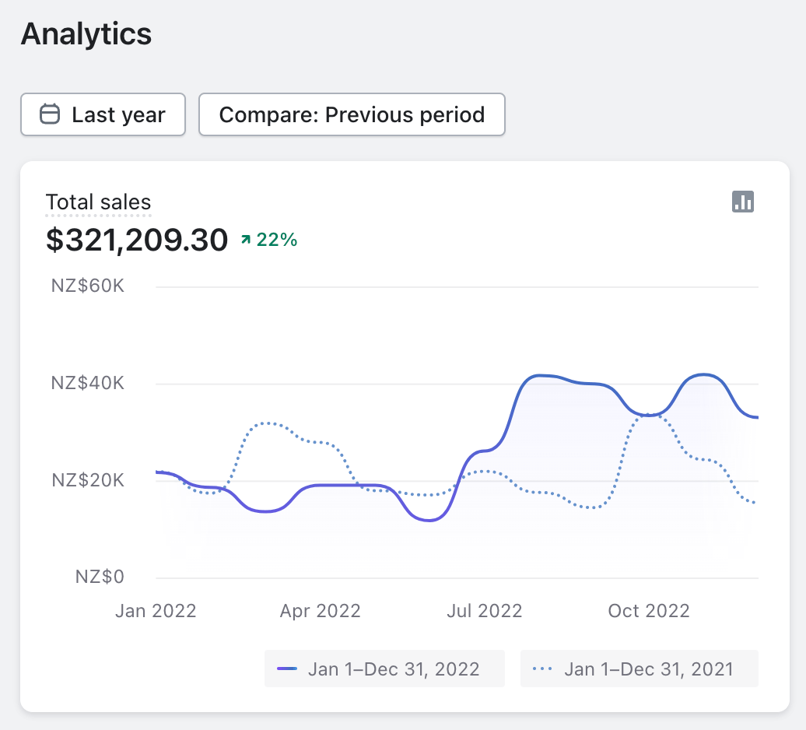
Task: Toggle the Jan 1–Dec 31, 2022 legend series
Action: point(384,669)
